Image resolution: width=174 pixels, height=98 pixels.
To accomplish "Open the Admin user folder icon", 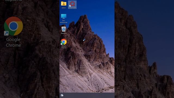I will coord(64,4).
